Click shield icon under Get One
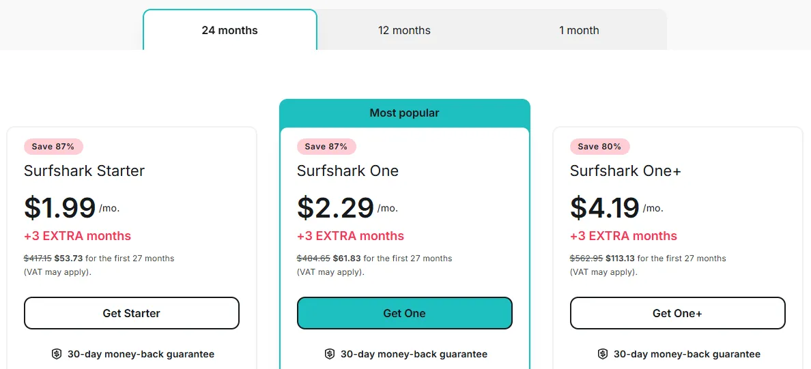The image size is (811, 369). click(x=330, y=354)
